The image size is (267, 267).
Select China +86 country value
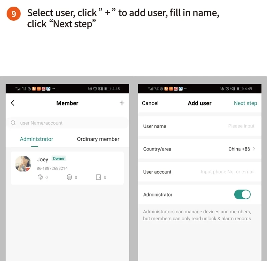pos(239,149)
